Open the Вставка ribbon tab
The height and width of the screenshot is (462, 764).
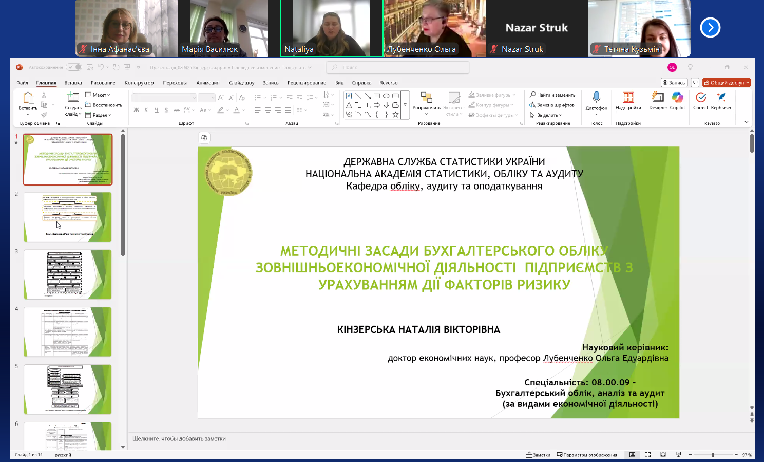[x=73, y=83]
